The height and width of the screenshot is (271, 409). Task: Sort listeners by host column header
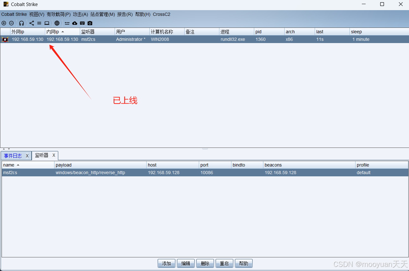point(173,165)
